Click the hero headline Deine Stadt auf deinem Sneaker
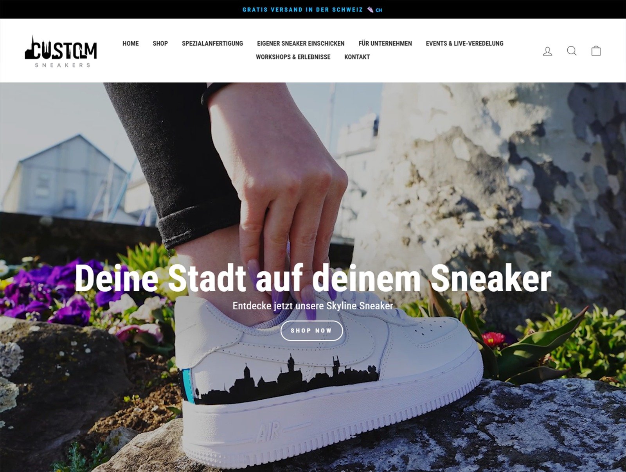This screenshot has width=626, height=472. point(313,278)
